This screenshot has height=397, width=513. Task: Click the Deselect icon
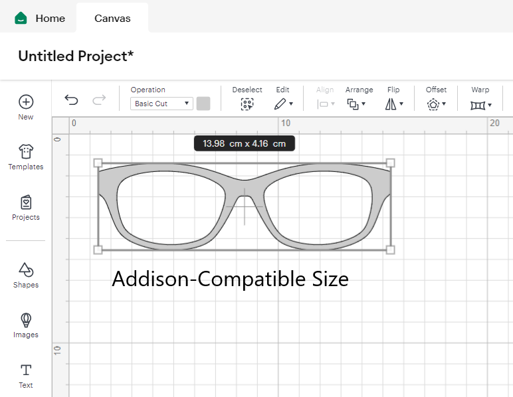click(x=247, y=104)
